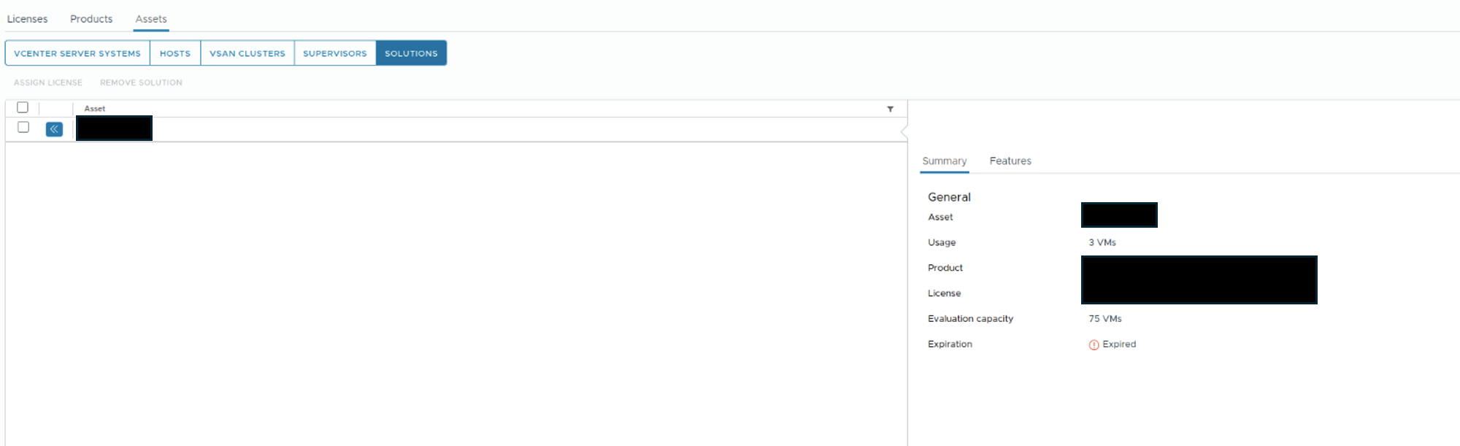The height and width of the screenshot is (446, 1460).
Task: Select the Solutions asset button
Action: click(412, 53)
